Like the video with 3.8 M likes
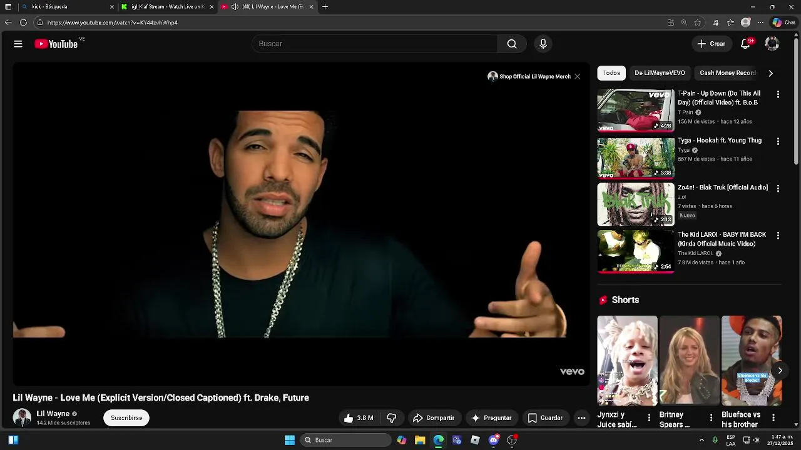The image size is (801, 450). pos(359,418)
